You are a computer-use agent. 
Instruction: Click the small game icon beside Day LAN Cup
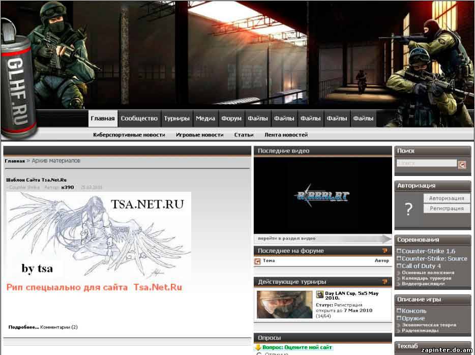click(x=319, y=294)
